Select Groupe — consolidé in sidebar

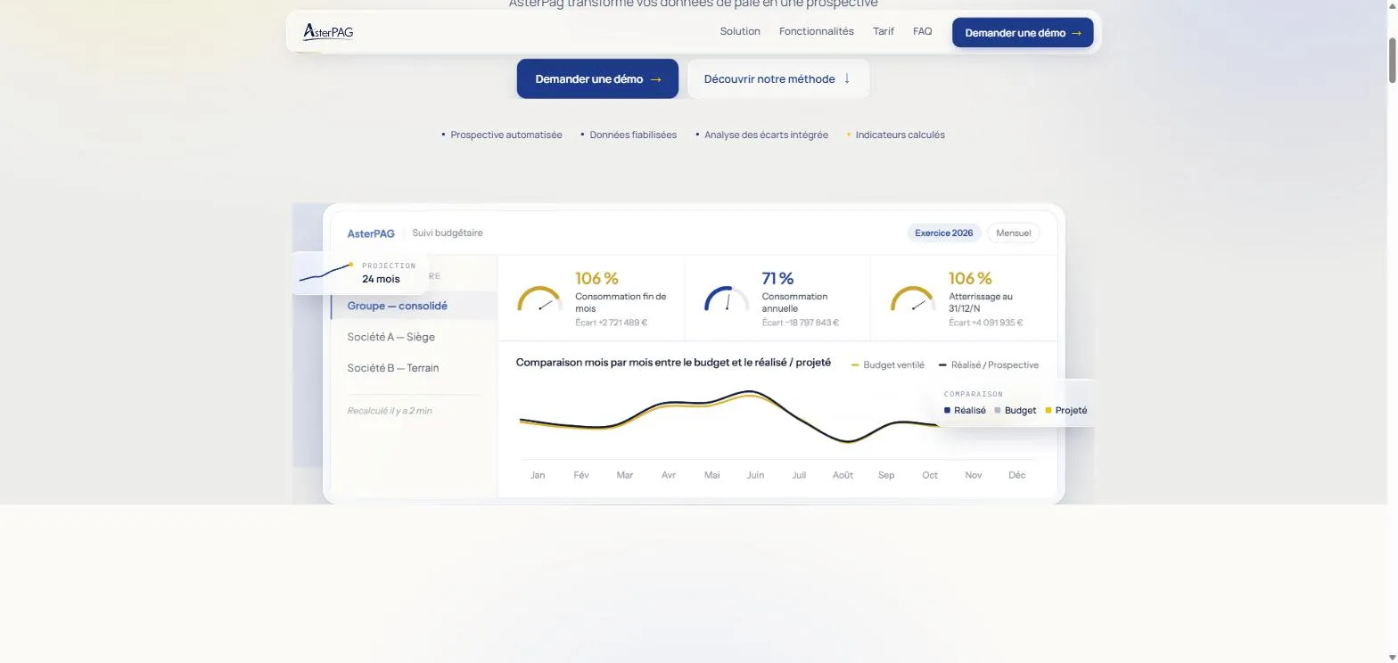(414, 306)
